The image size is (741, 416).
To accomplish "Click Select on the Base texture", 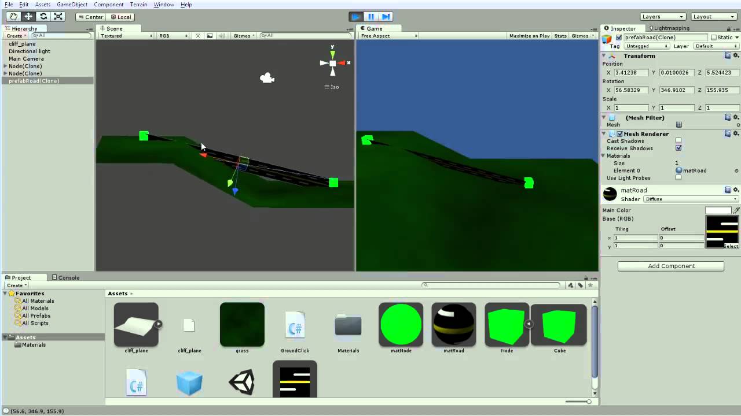I will tap(731, 246).
